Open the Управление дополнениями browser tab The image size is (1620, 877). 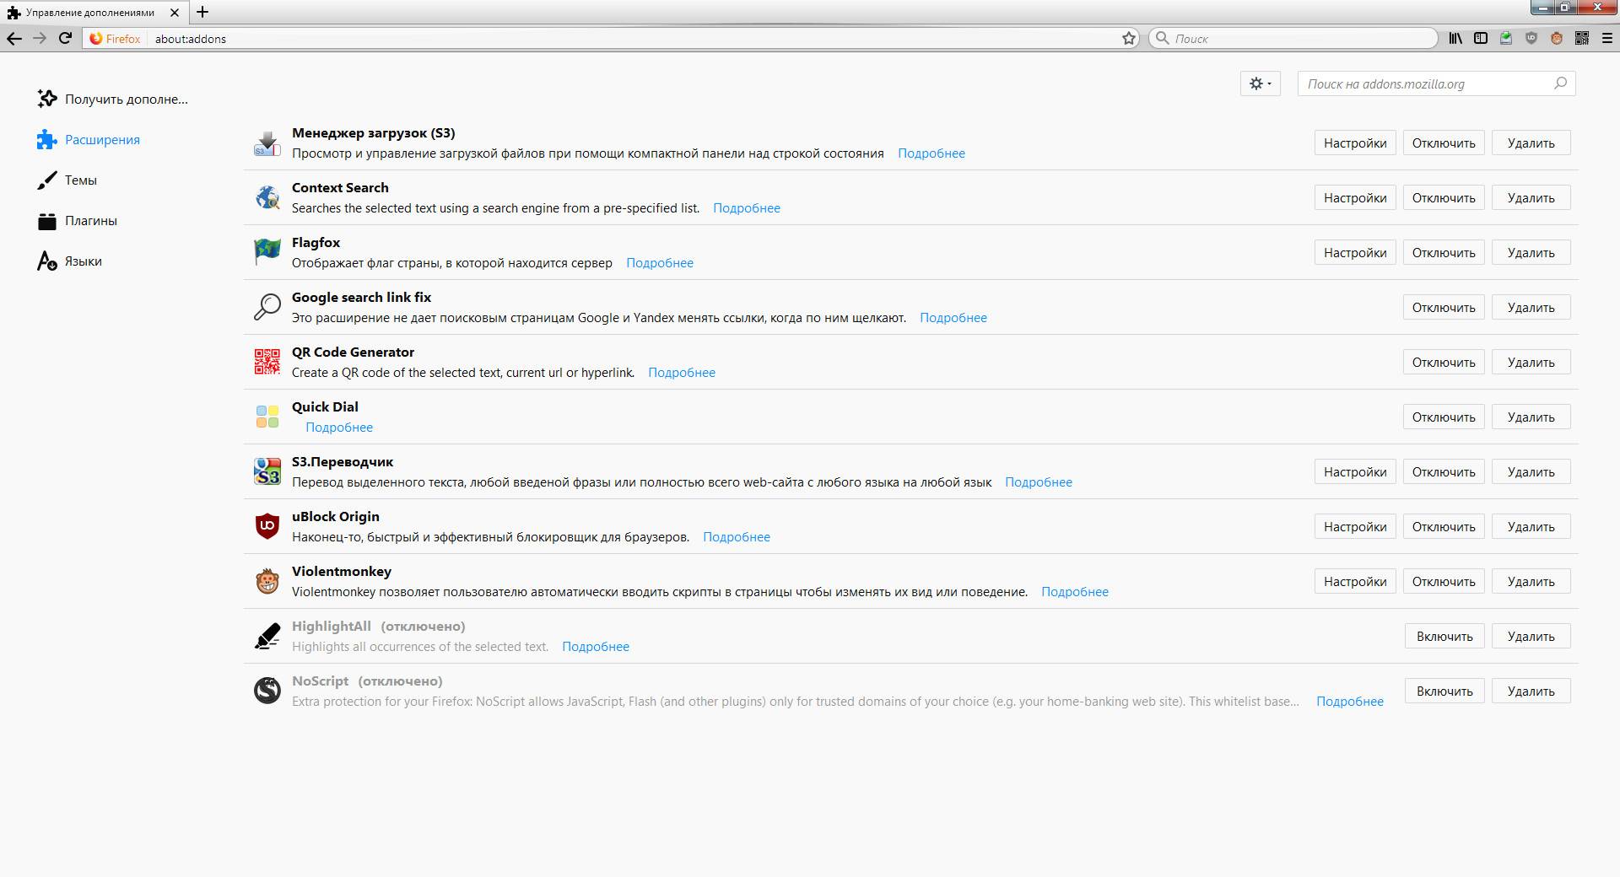click(93, 13)
